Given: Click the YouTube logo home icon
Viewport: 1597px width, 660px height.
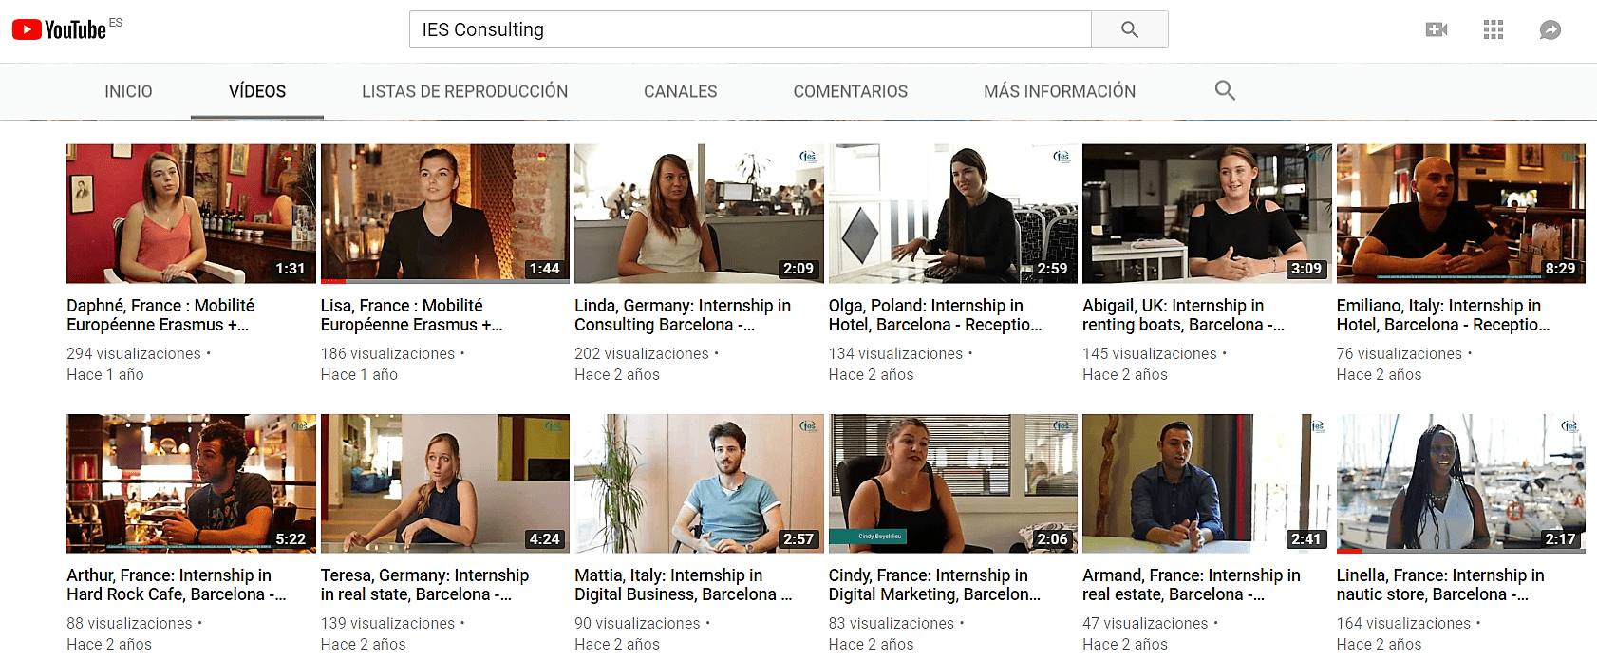Looking at the screenshot, I should tap(59, 29).
